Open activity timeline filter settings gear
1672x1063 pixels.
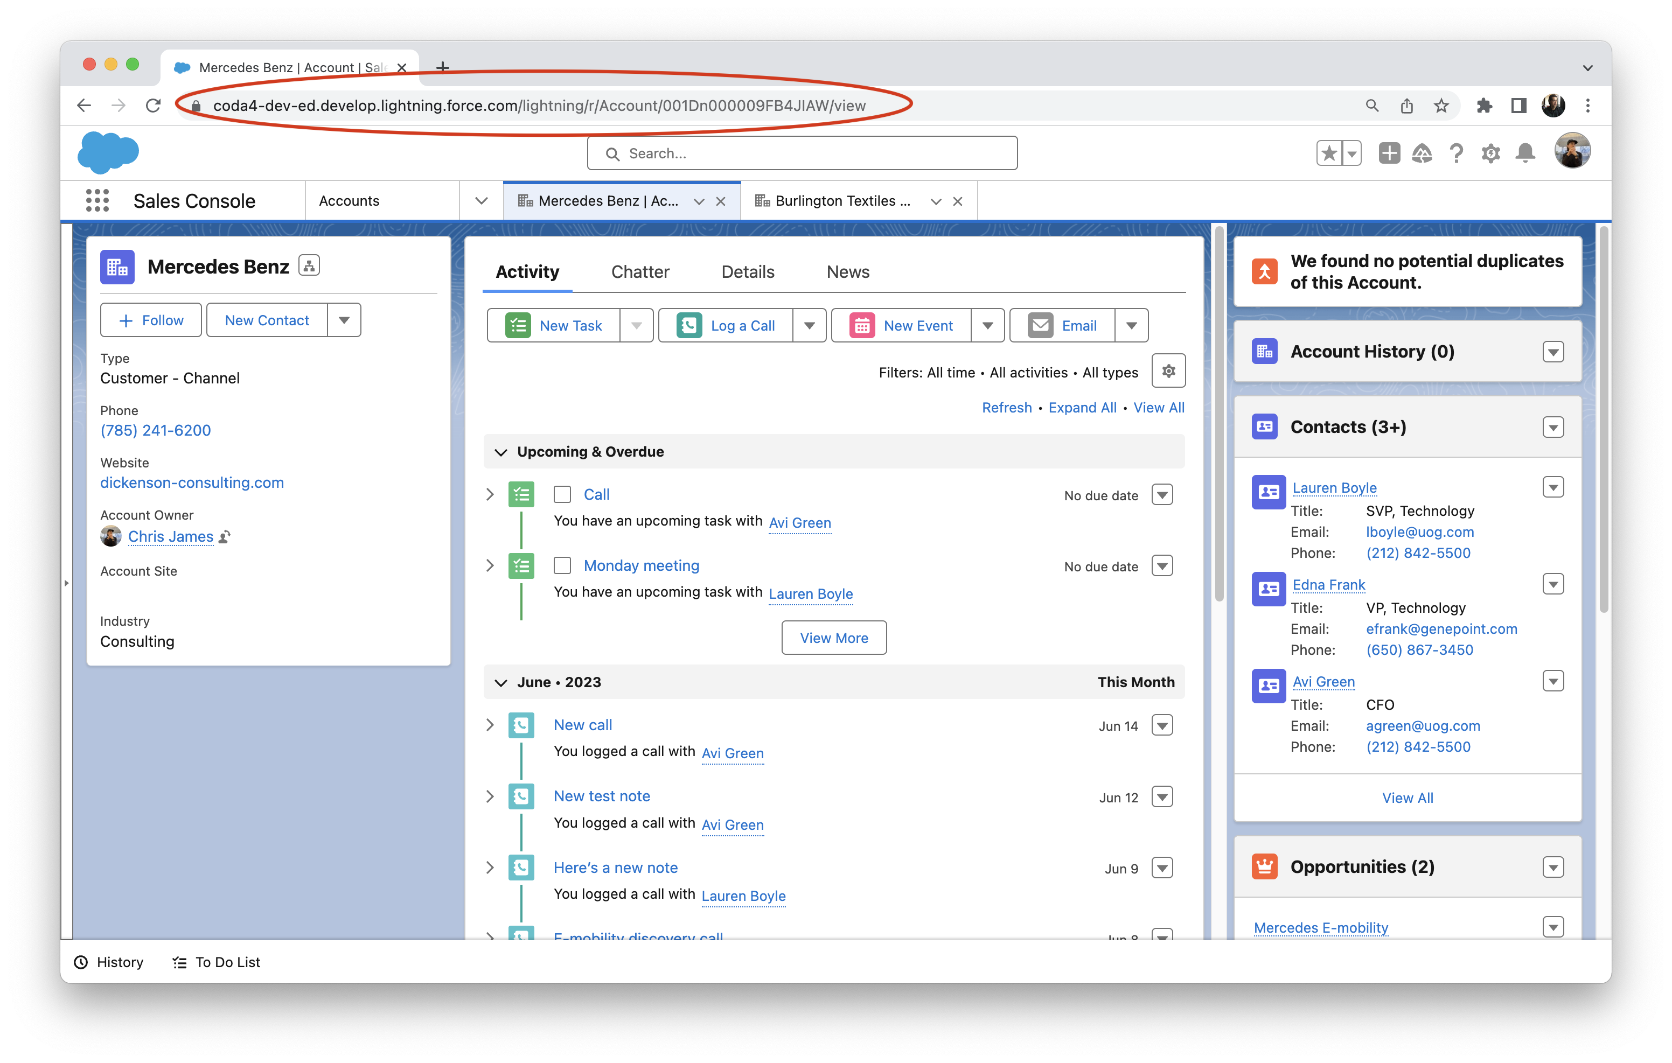click(1168, 372)
